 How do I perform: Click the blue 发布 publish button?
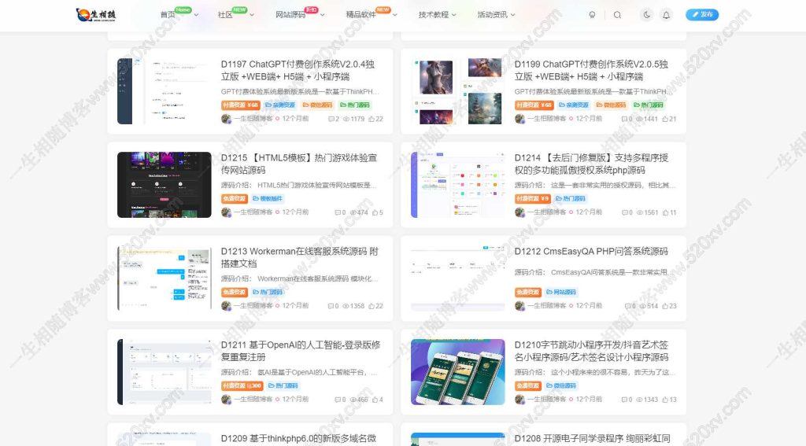pyautogui.click(x=702, y=15)
